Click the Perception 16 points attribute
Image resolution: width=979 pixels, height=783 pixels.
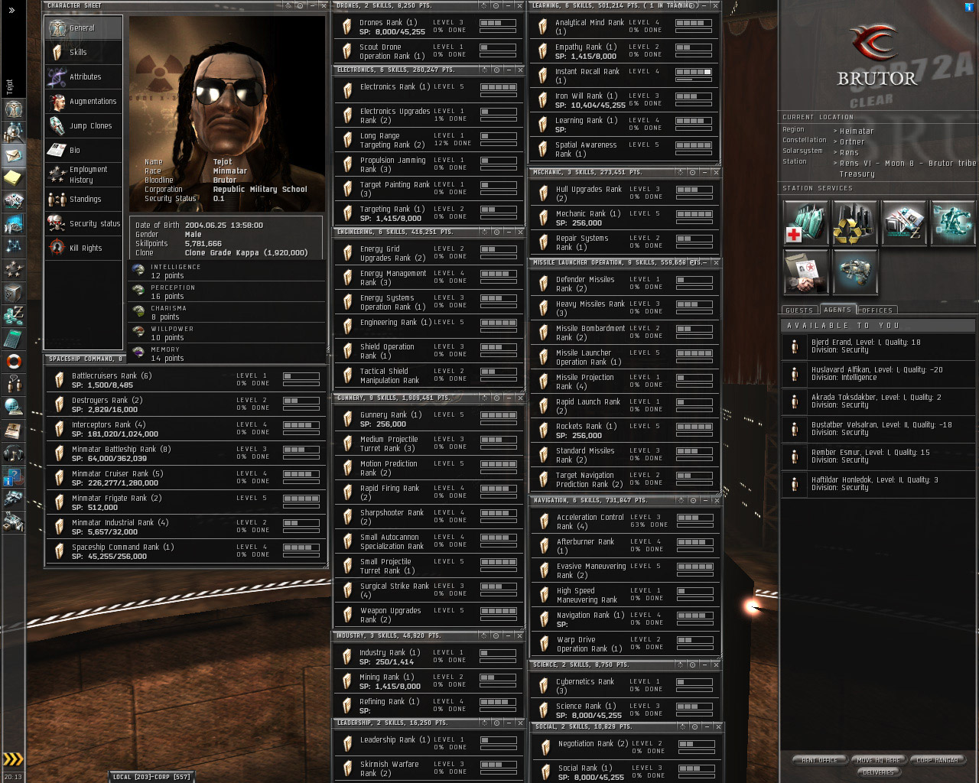(226, 292)
